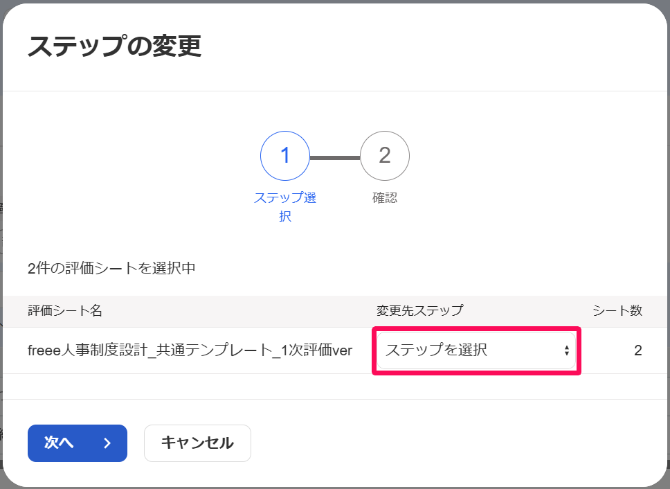Select step 2 circle in the stepper
This screenshot has height=489, width=670.
pos(385,156)
